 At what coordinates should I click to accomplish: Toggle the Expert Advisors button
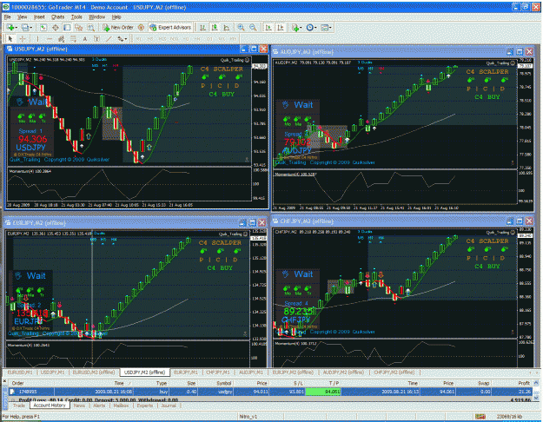(170, 27)
